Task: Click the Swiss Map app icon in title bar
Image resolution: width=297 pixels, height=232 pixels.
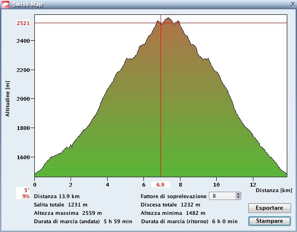Action: coord(6,4)
